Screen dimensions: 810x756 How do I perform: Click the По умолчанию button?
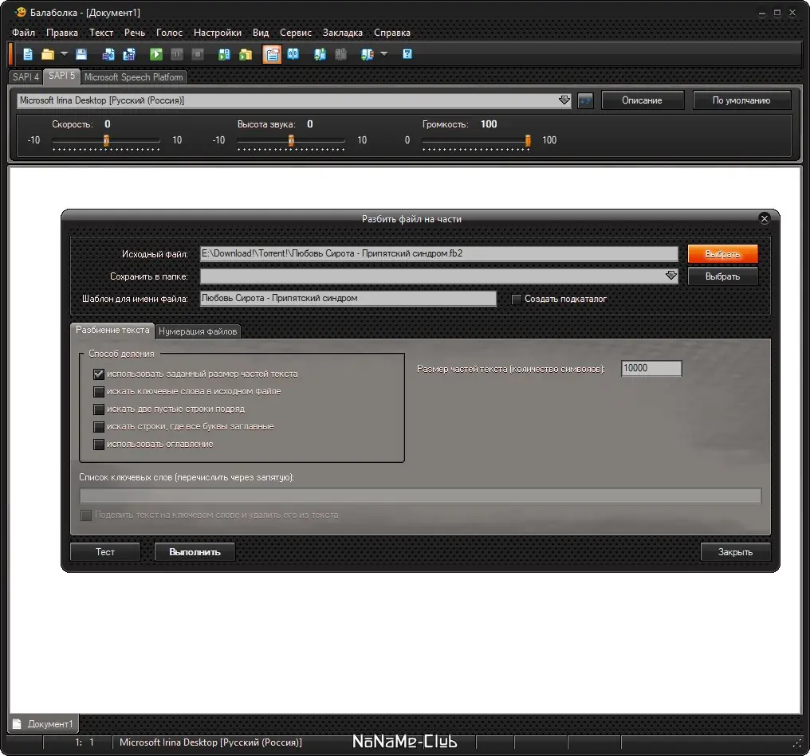pos(741,100)
